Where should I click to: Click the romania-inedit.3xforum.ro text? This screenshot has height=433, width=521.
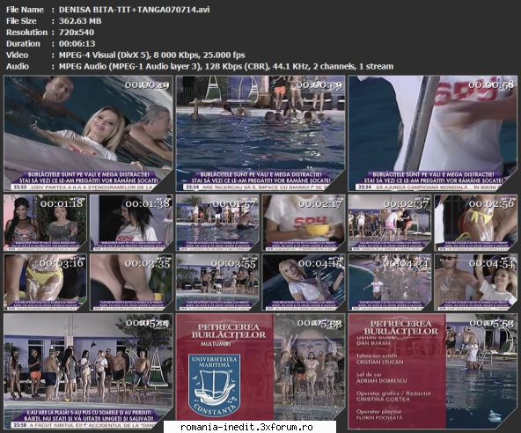246,427
